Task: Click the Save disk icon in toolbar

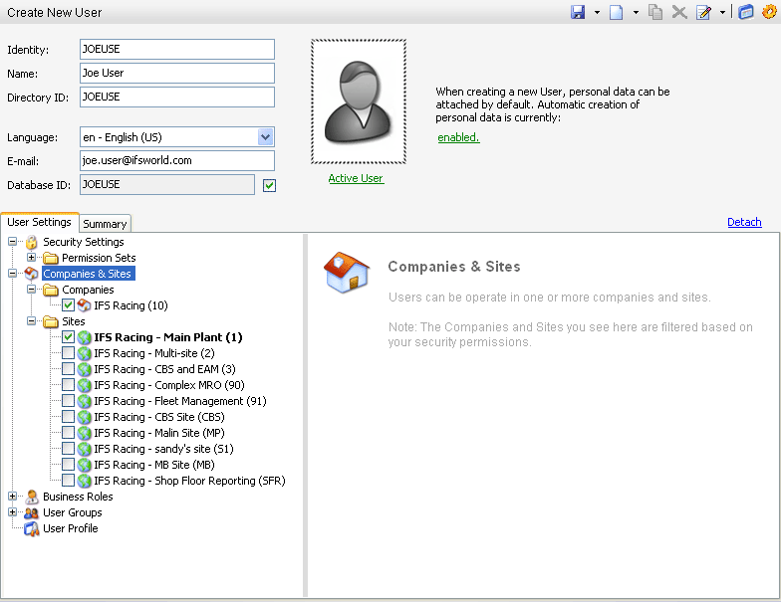Action: (578, 12)
